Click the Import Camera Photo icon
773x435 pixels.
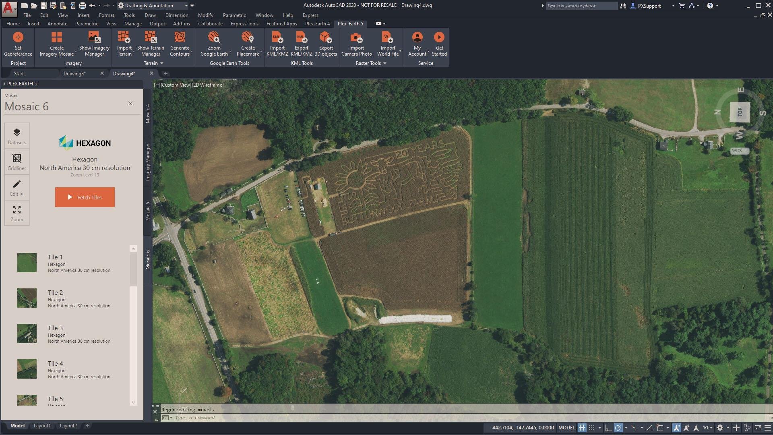coord(356,37)
